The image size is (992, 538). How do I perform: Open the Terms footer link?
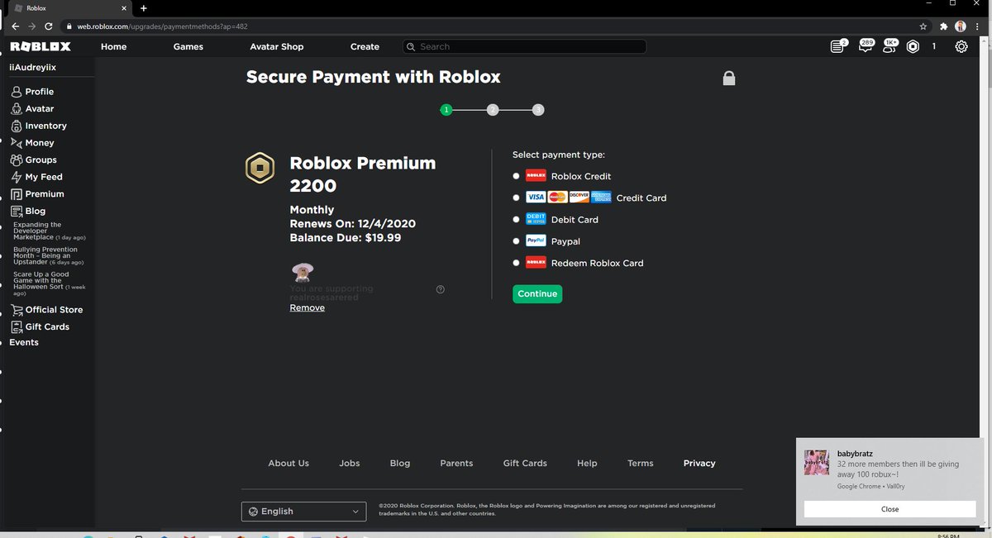point(641,464)
